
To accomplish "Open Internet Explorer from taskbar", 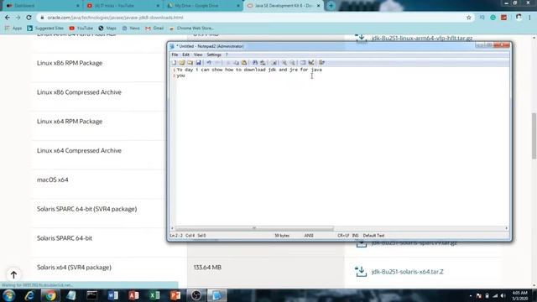I will click(29, 295).
